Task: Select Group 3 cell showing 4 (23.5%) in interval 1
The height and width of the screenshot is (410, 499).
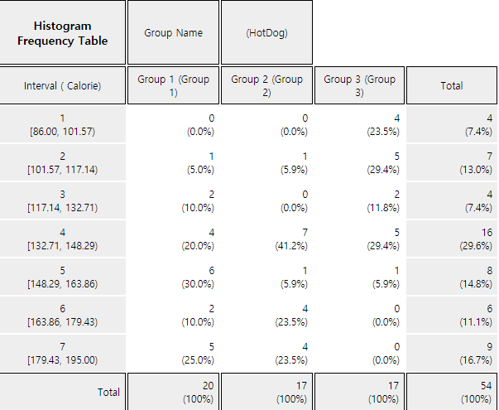Action: pos(359,124)
